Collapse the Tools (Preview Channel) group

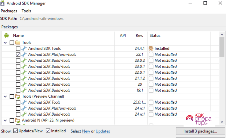pos(6,96)
